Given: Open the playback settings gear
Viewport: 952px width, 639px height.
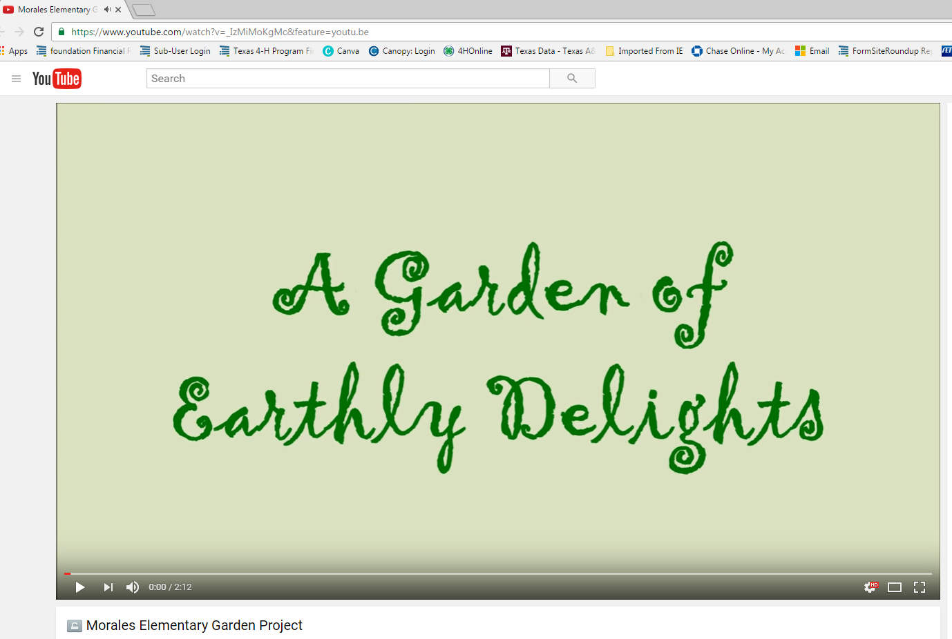Looking at the screenshot, I should click(870, 587).
